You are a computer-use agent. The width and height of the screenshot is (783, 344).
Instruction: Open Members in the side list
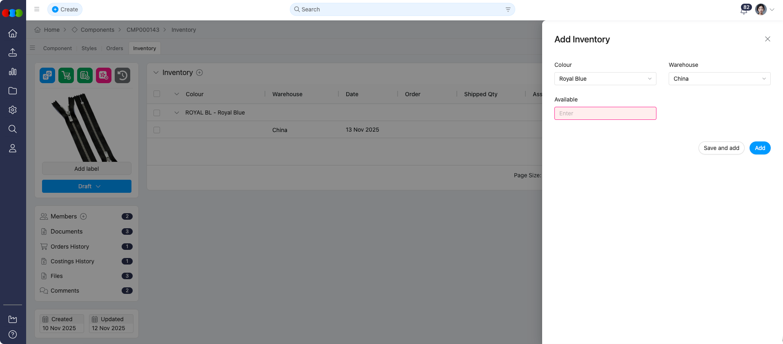[x=64, y=216]
